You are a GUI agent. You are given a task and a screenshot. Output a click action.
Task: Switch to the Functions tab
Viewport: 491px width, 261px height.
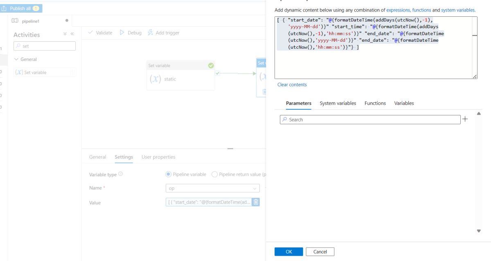[375, 103]
